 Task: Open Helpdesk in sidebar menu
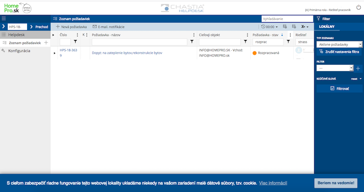(x=16, y=35)
